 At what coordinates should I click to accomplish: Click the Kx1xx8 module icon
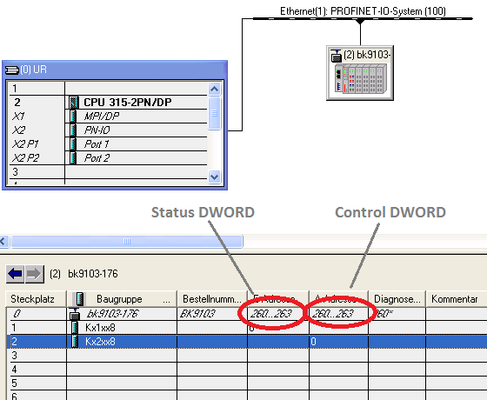click(x=75, y=328)
